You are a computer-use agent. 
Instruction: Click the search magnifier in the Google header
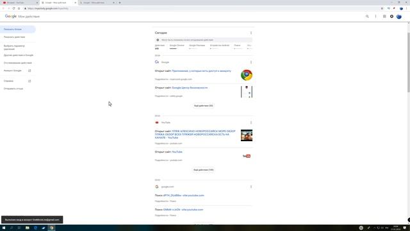pyautogui.click(x=367, y=17)
